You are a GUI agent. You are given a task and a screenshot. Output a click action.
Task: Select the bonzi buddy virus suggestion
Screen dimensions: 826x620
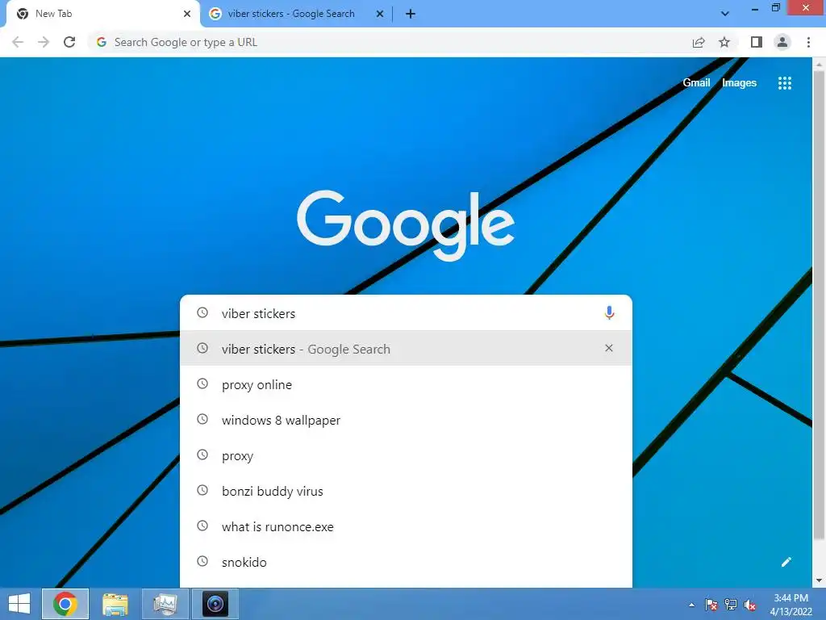(x=406, y=491)
